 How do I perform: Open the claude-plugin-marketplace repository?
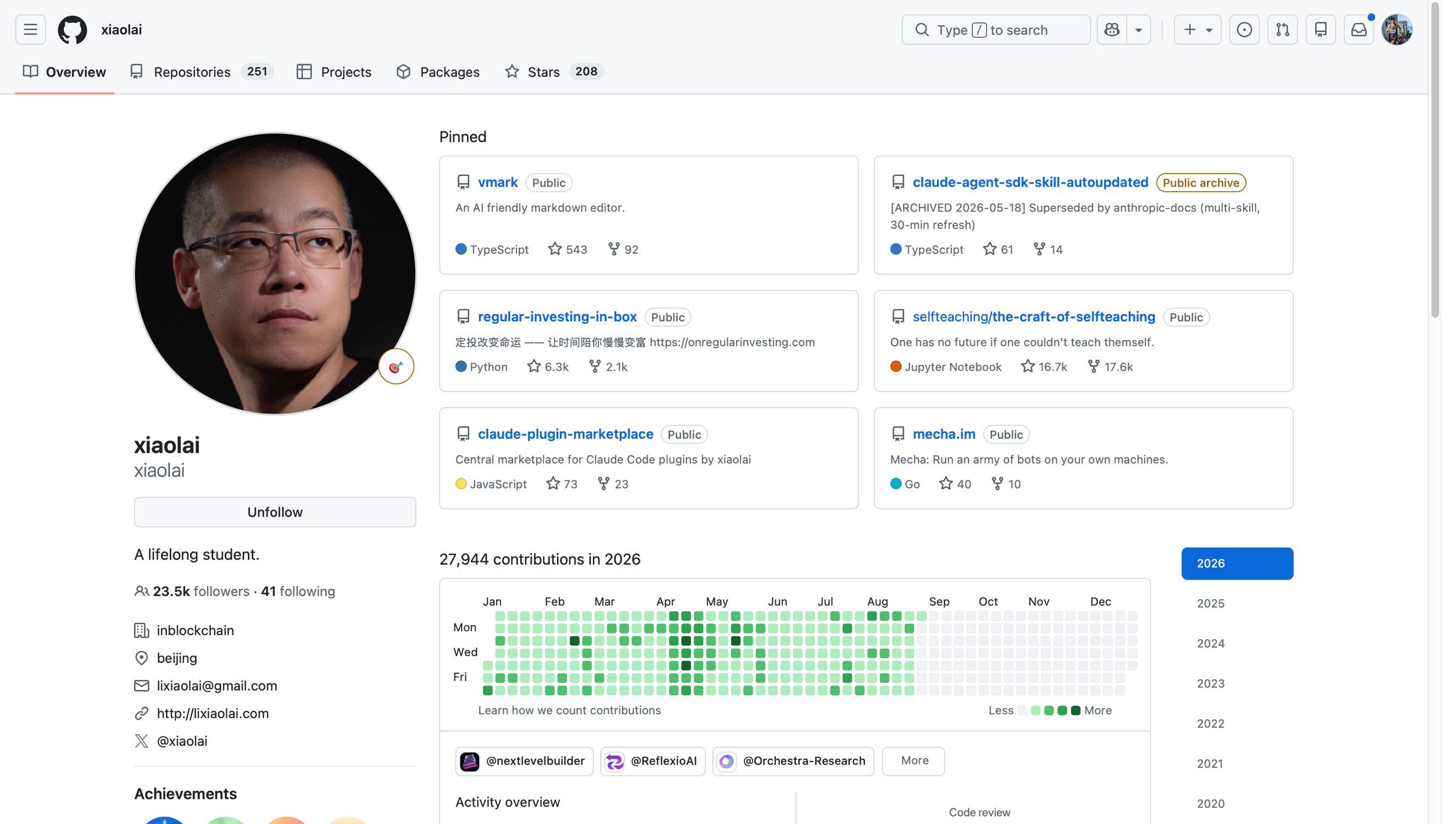pyautogui.click(x=566, y=434)
